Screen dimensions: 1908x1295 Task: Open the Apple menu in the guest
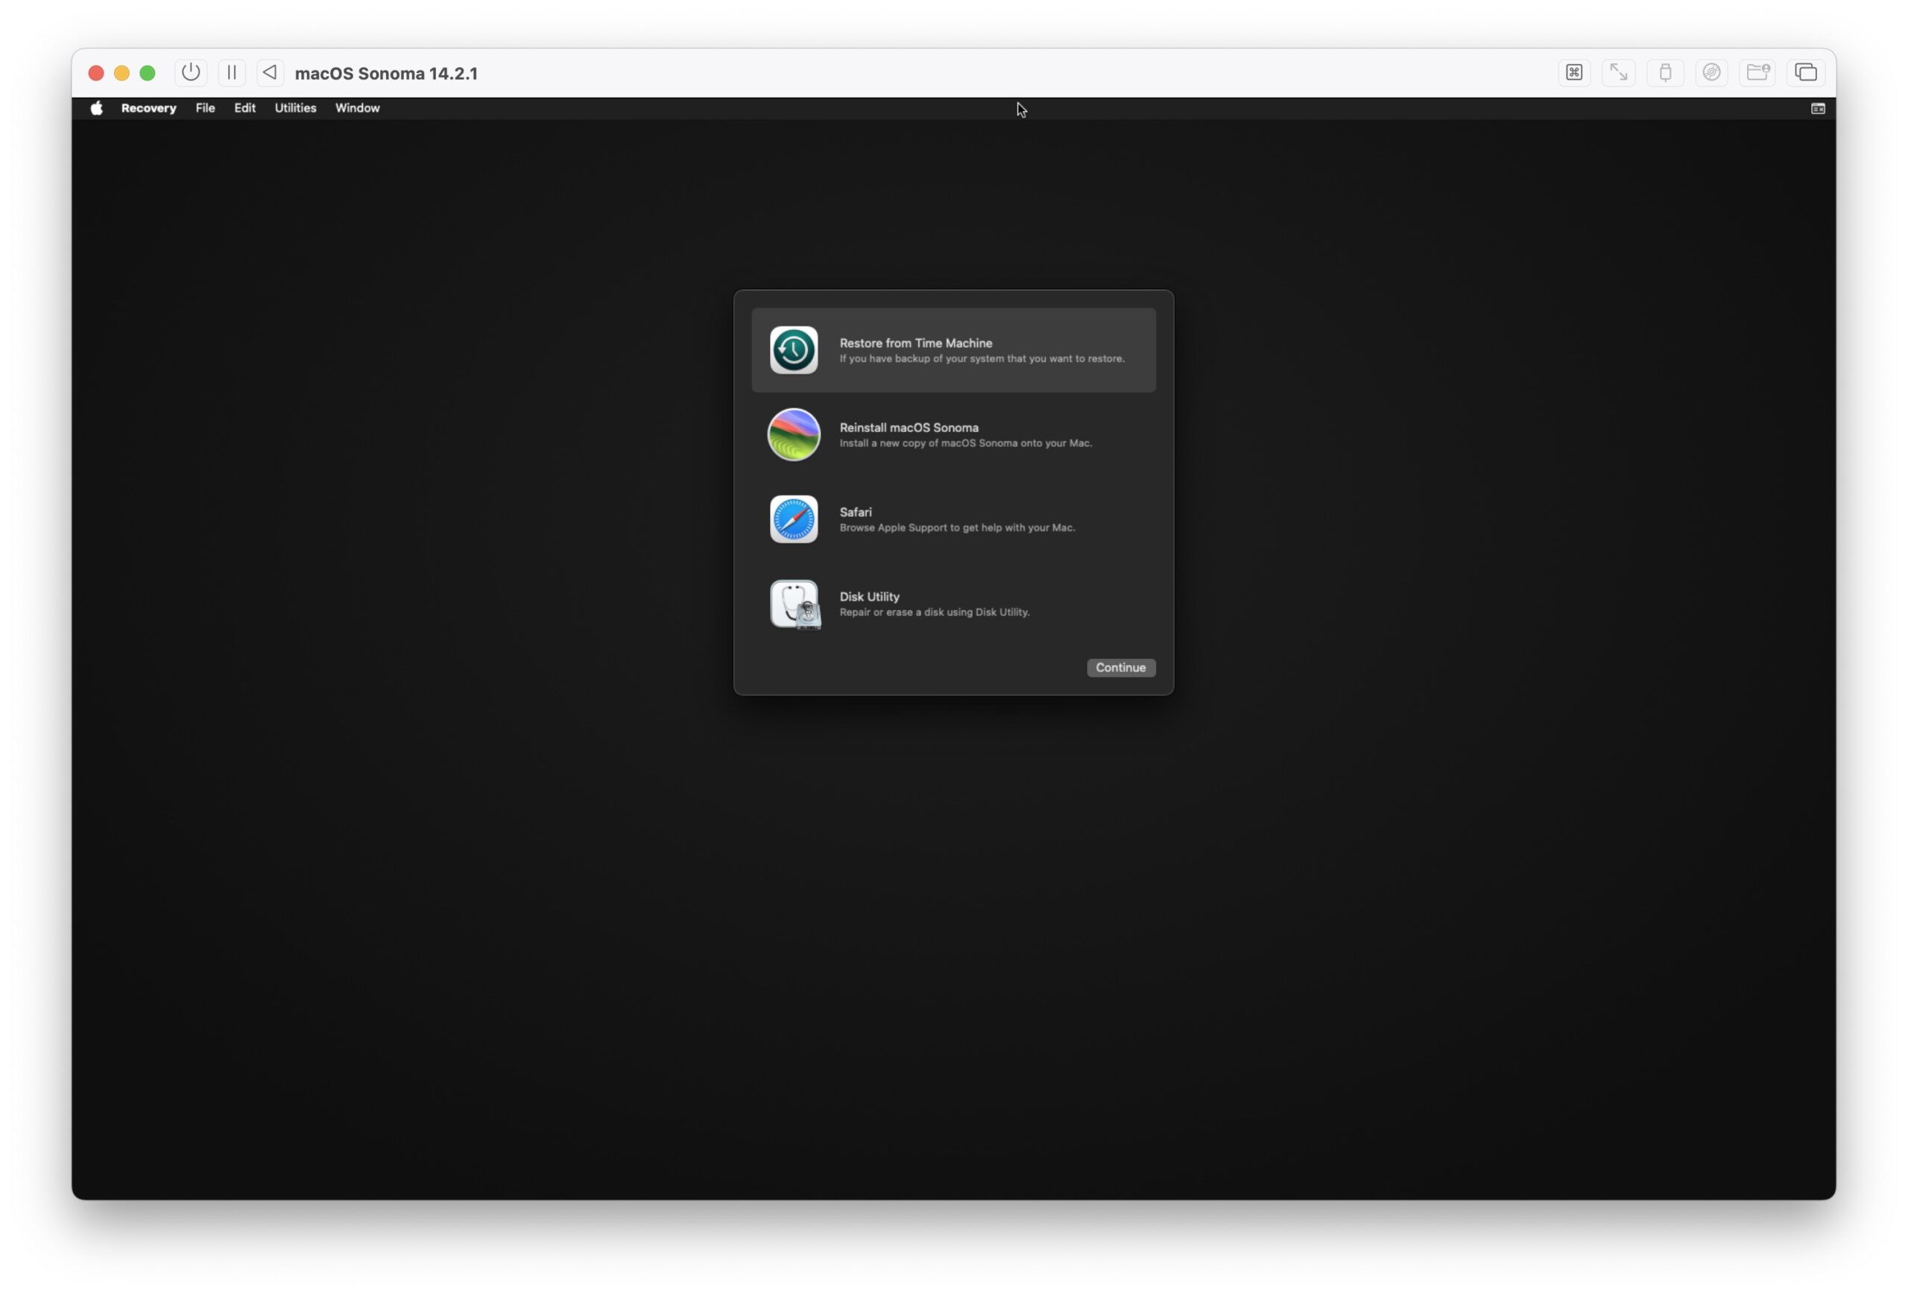pyautogui.click(x=96, y=107)
